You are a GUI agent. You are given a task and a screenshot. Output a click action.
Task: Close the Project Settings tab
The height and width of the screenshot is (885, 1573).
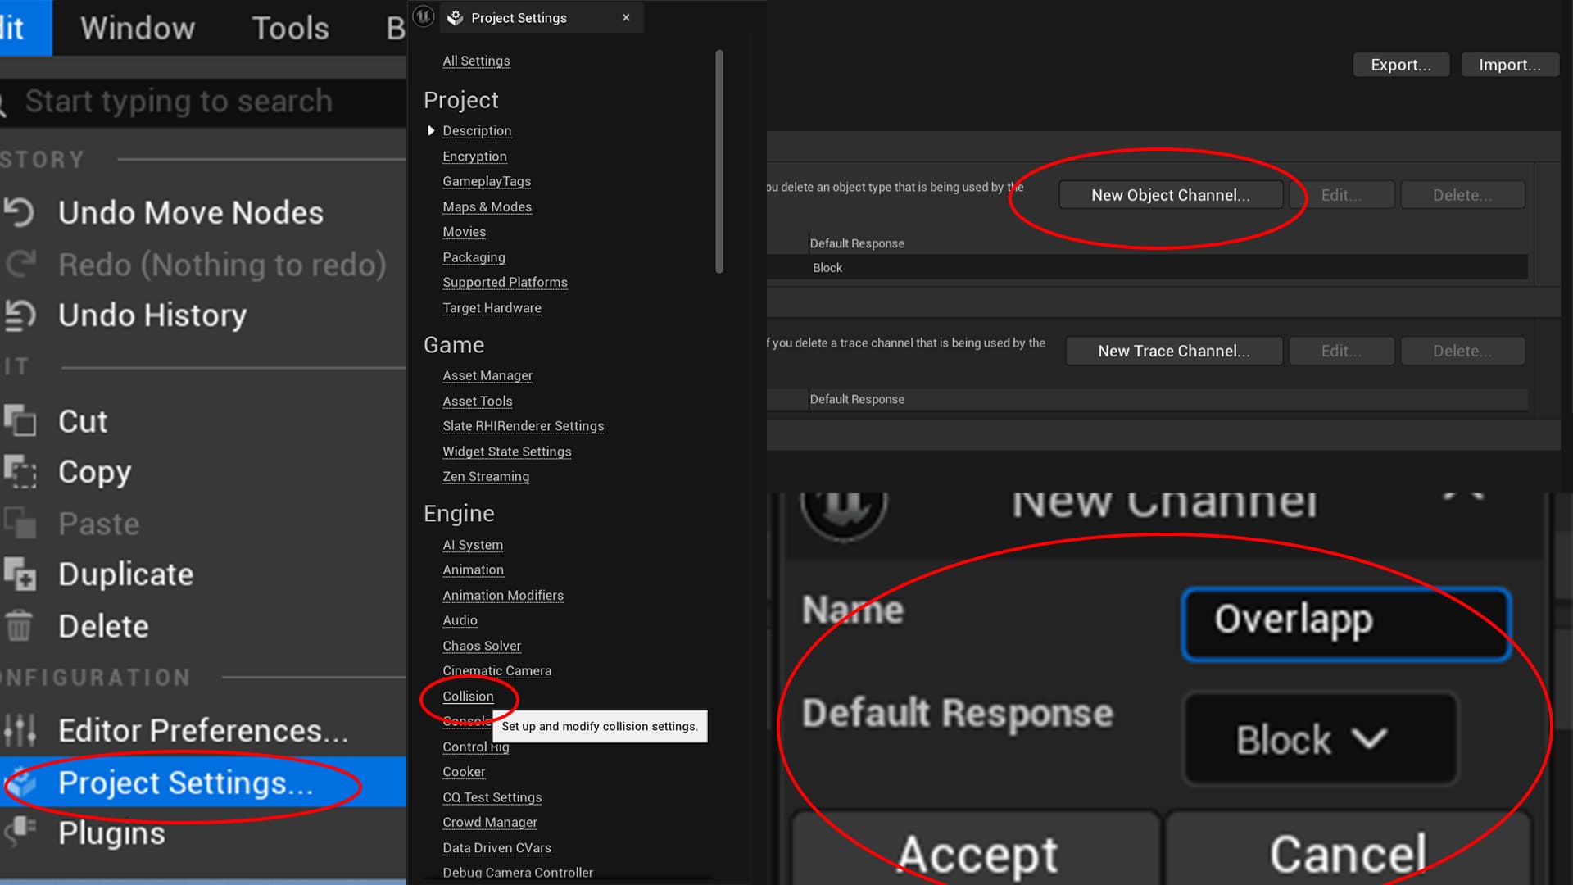click(626, 17)
